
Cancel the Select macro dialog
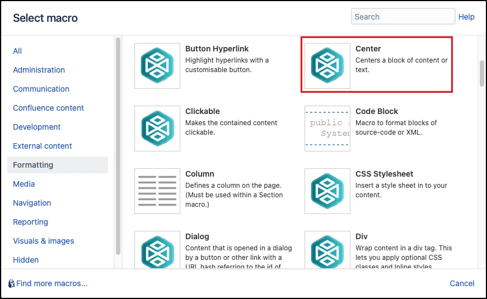pyautogui.click(x=462, y=283)
